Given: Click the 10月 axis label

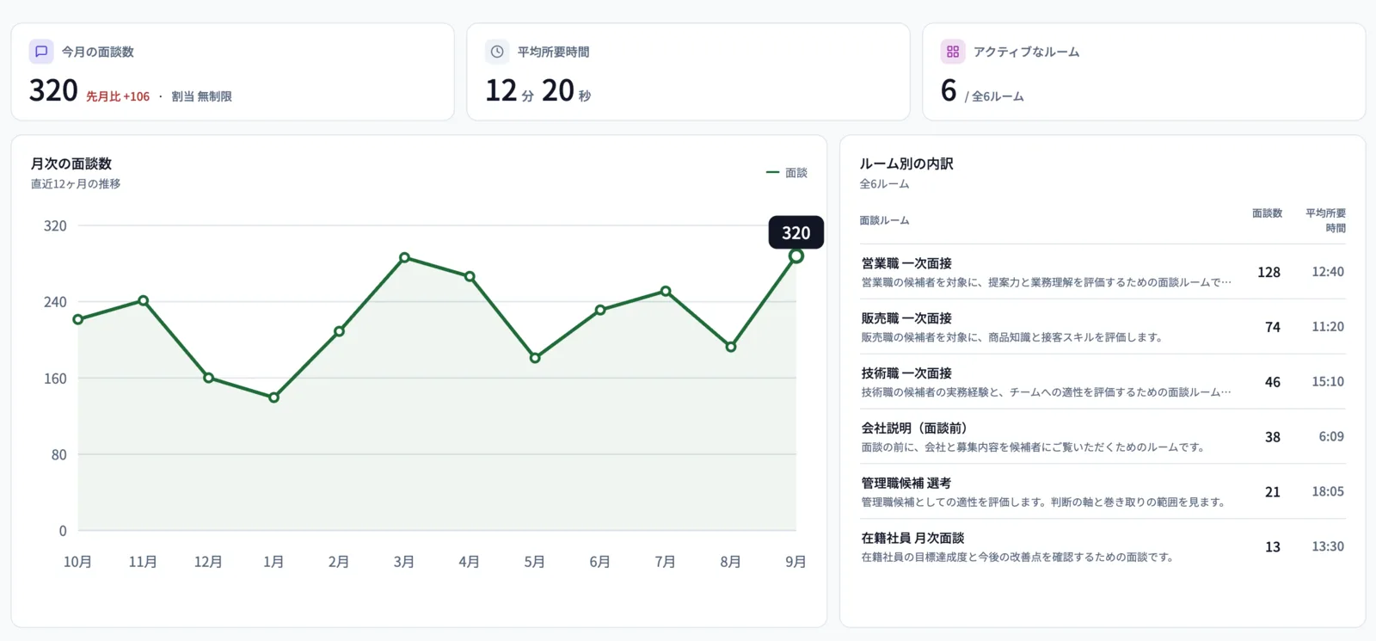Looking at the screenshot, I should tap(77, 562).
